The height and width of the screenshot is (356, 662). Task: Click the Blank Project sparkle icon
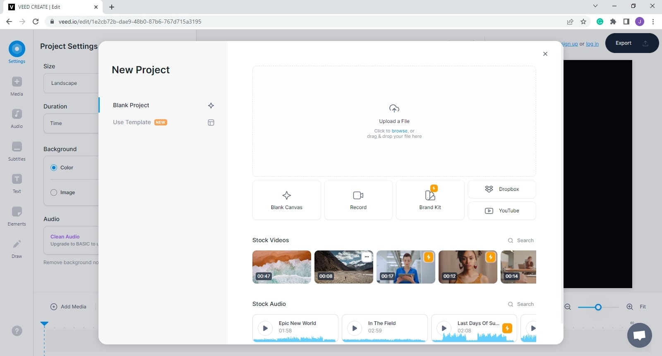tap(211, 106)
